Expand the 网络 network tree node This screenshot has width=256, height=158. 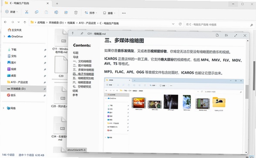[x=3, y=108]
